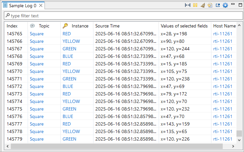
Task: Click the horizontal scrollbar left arrow
Action: (7, 146)
